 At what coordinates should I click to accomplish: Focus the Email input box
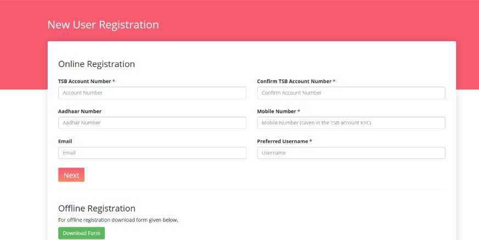point(152,153)
